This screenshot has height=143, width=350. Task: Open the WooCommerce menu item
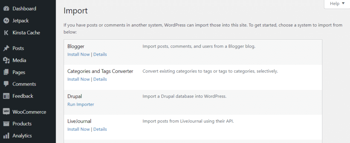(x=29, y=112)
